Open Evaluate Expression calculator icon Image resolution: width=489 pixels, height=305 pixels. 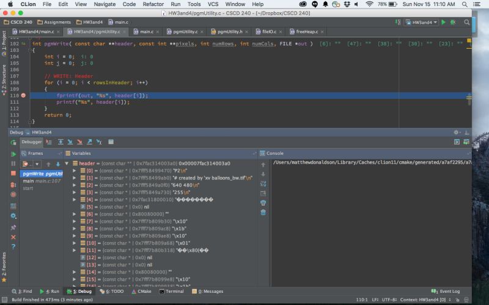tap(111, 142)
